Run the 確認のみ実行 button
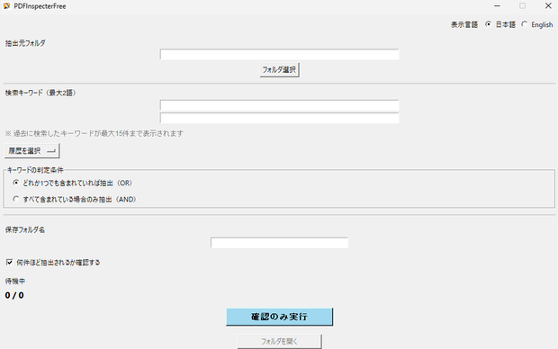 click(x=279, y=317)
